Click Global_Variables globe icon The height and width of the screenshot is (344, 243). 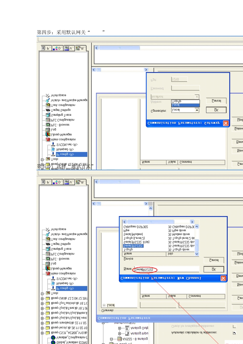coord(53,342)
